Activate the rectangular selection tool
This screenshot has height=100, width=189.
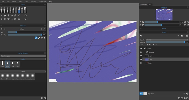[x=12, y=19]
